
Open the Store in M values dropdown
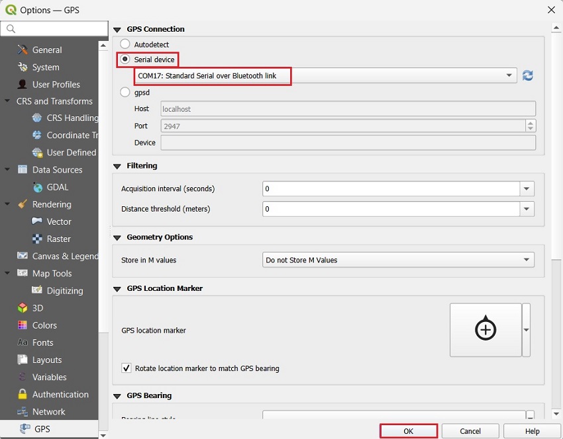(x=398, y=260)
